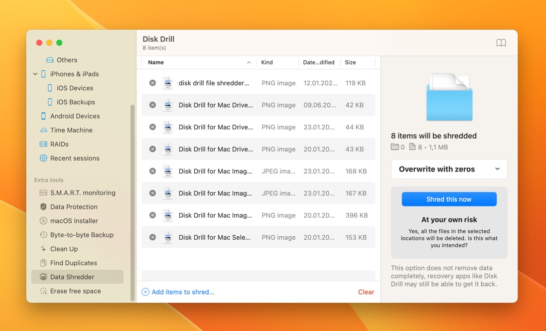Click the sidebar vertical scrollbar
Viewport: 546px width, 331px height.
click(132, 203)
